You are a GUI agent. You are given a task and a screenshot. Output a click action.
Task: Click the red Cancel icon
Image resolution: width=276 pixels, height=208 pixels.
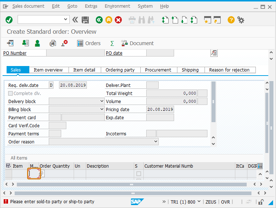tap(118, 20)
